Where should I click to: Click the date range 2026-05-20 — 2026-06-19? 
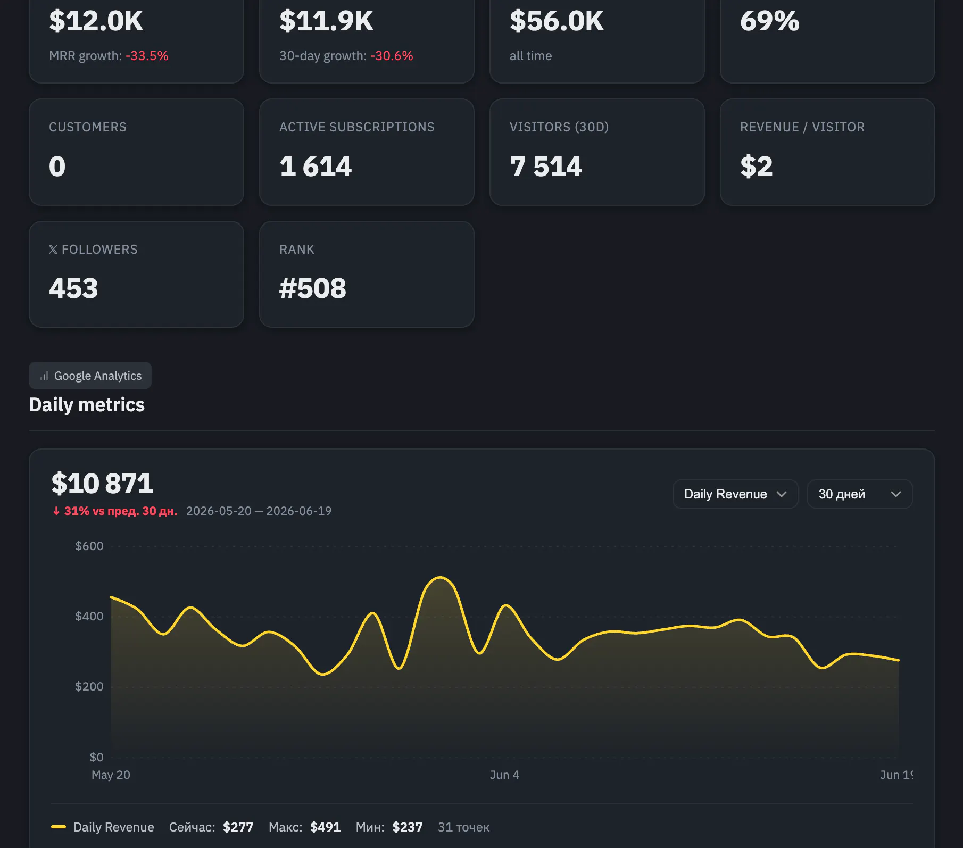(x=259, y=511)
